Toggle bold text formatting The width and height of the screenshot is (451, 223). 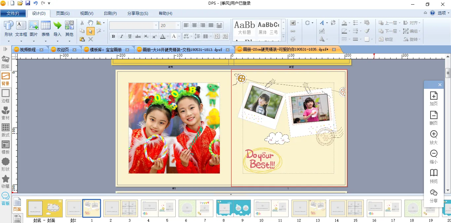point(113,36)
